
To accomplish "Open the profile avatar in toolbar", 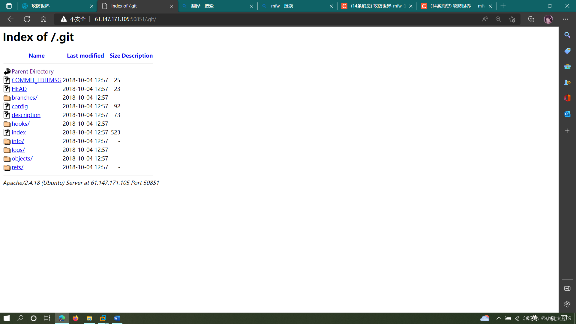I will click(x=548, y=19).
